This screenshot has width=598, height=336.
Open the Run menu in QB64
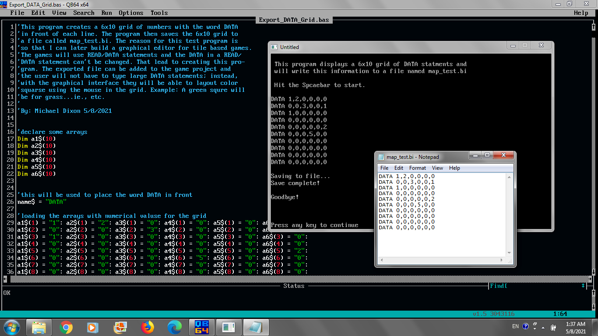tap(106, 13)
